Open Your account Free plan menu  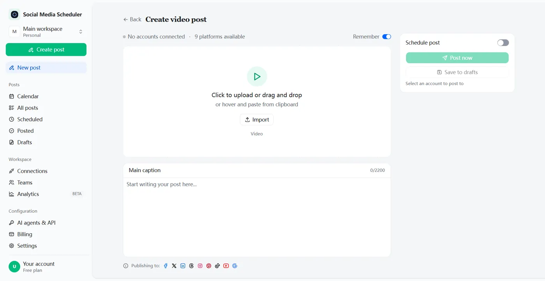pyautogui.click(x=46, y=267)
